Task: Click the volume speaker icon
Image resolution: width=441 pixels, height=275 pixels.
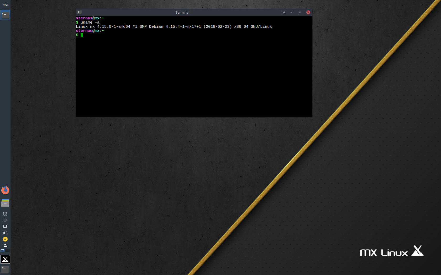Action: (5, 233)
